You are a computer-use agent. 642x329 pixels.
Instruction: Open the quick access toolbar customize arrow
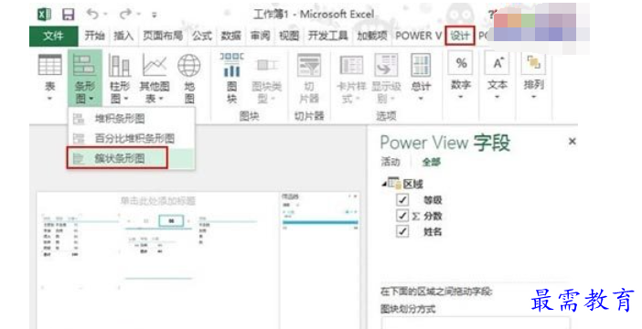click(154, 16)
